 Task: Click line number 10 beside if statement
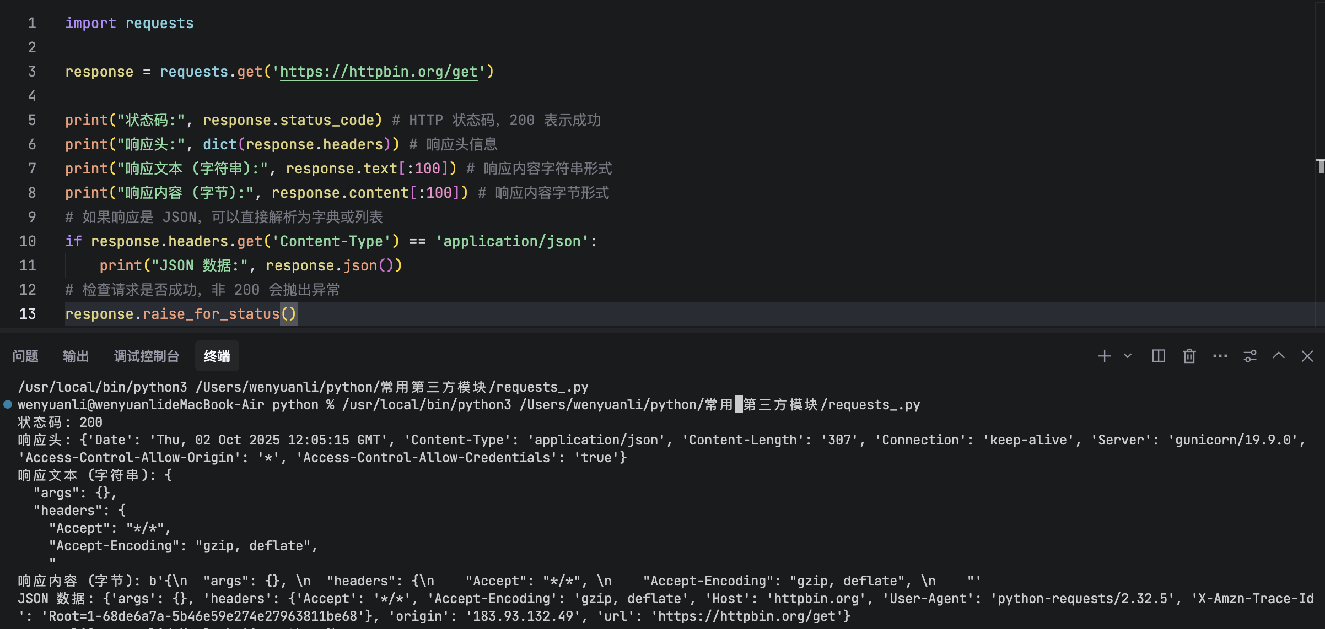(x=28, y=241)
